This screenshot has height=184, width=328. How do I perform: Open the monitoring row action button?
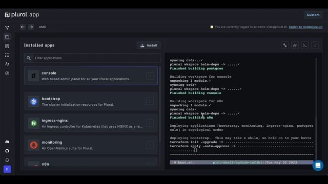click(x=150, y=145)
